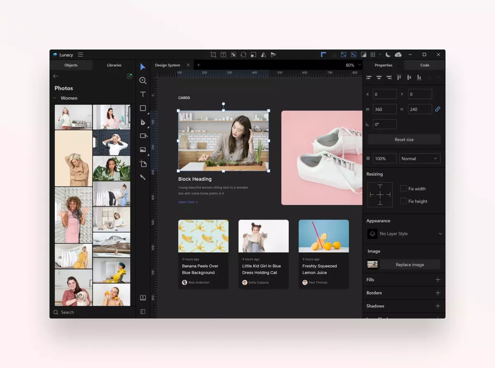The height and width of the screenshot is (368, 495).
Task: Collapse the Women photo category
Action: pos(54,98)
